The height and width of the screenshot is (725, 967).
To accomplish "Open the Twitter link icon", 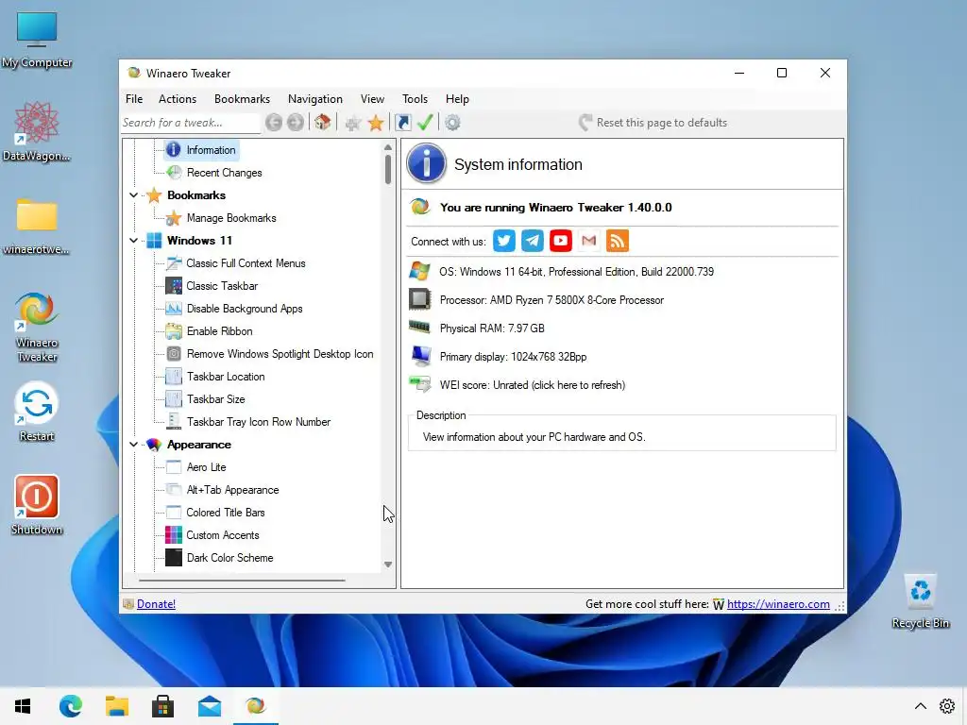I will point(504,241).
